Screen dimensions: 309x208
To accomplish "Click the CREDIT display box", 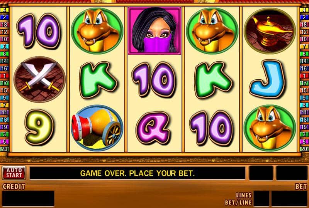I will coord(28,199).
